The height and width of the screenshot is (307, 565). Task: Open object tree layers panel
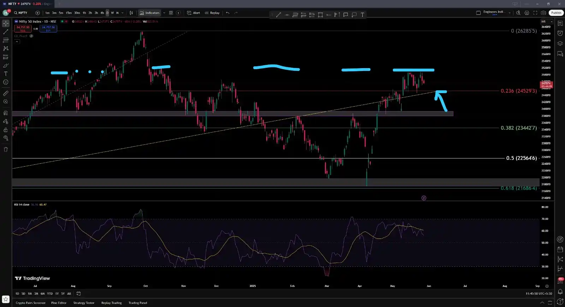click(x=560, y=43)
